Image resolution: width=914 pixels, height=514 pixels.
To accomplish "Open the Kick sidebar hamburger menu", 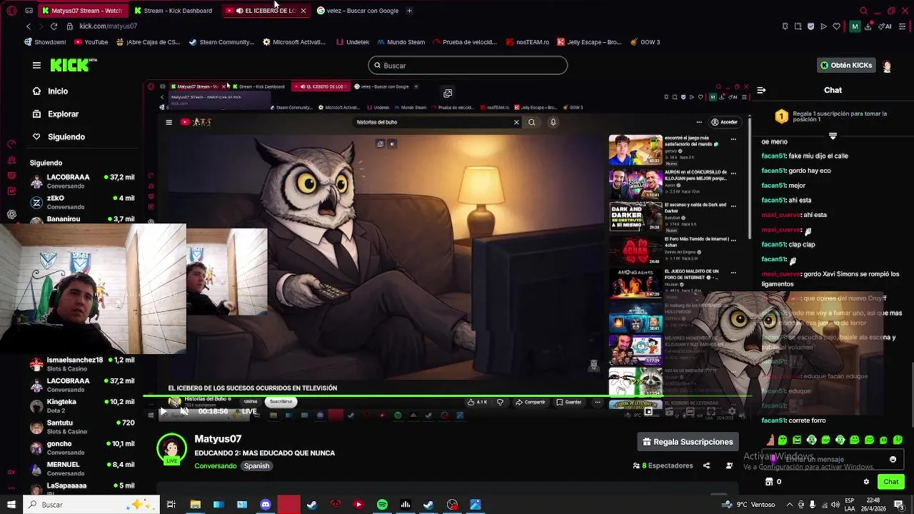I will (x=36, y=65).
